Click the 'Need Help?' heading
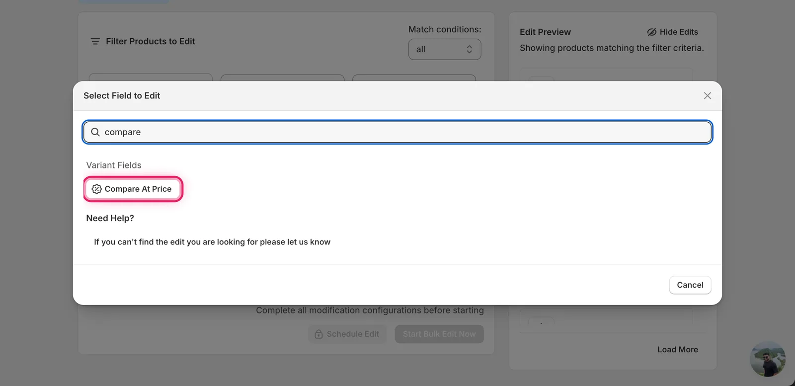 point(110,219)
